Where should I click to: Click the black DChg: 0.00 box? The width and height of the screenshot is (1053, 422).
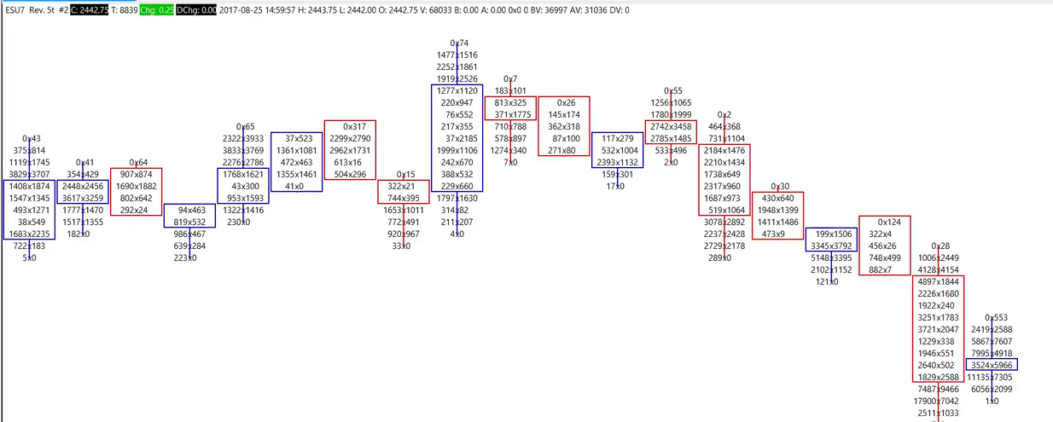click(196, 10)
